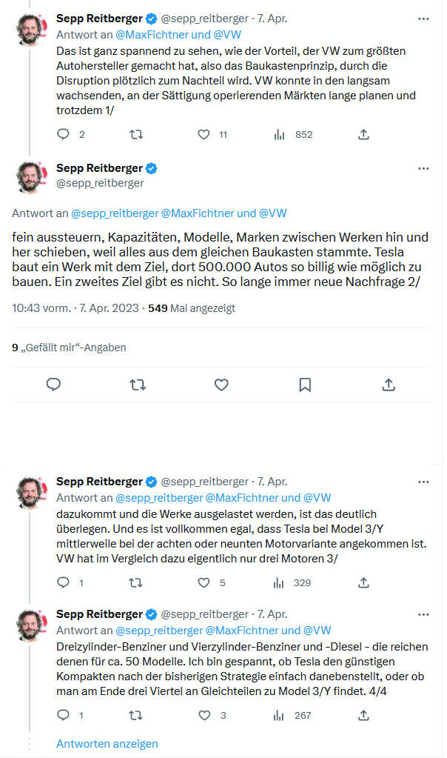This screenshot has width=447, height=758.
Task: Open the 10:43 vorm. · 7. Apr. 2023 timestamp
Action: click(x=75, y=307)
